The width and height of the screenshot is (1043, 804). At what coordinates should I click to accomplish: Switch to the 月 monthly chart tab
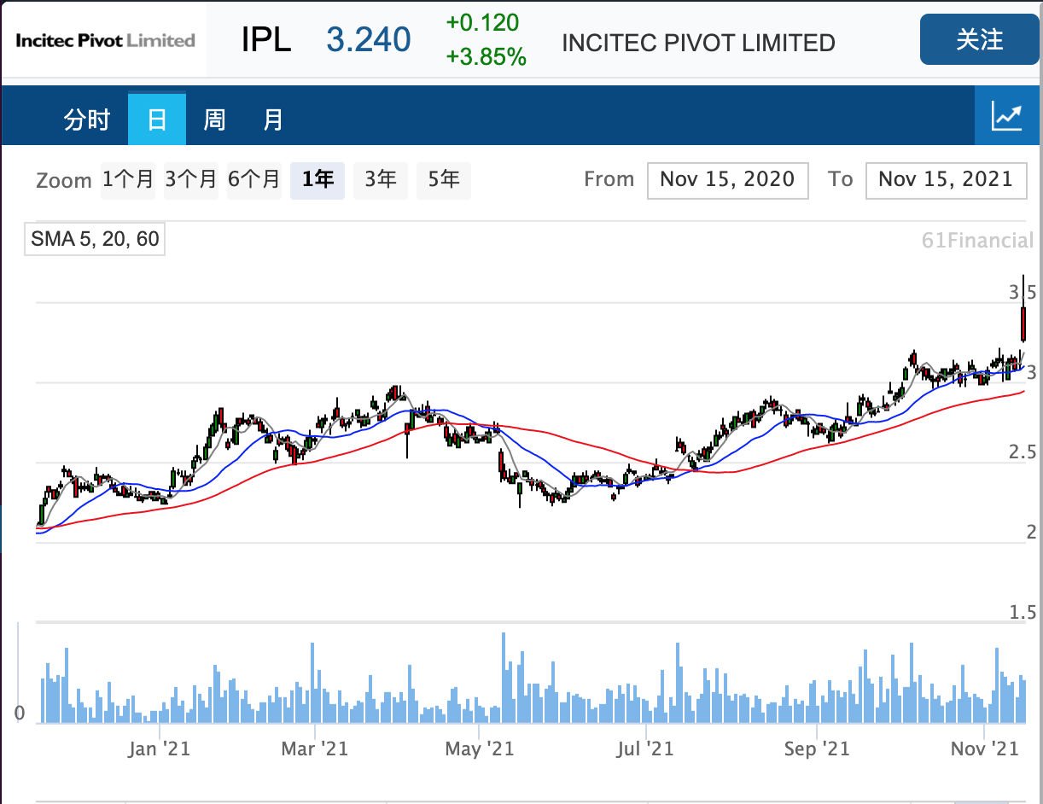(273, 119)
